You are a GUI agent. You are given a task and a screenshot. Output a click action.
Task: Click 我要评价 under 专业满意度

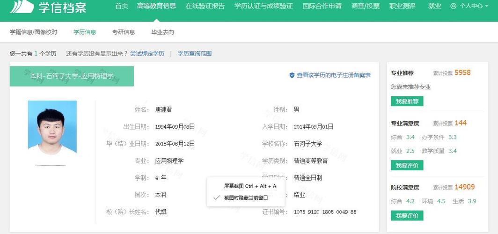(407, 165)
